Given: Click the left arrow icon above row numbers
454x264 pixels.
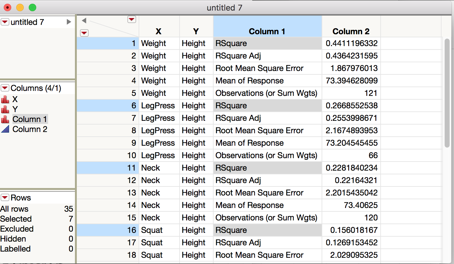Looking at the screenshot, I should pos(84,21).
